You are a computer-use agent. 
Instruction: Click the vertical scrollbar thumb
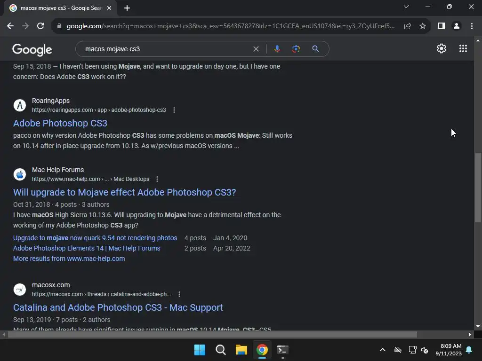coord(478,187)
